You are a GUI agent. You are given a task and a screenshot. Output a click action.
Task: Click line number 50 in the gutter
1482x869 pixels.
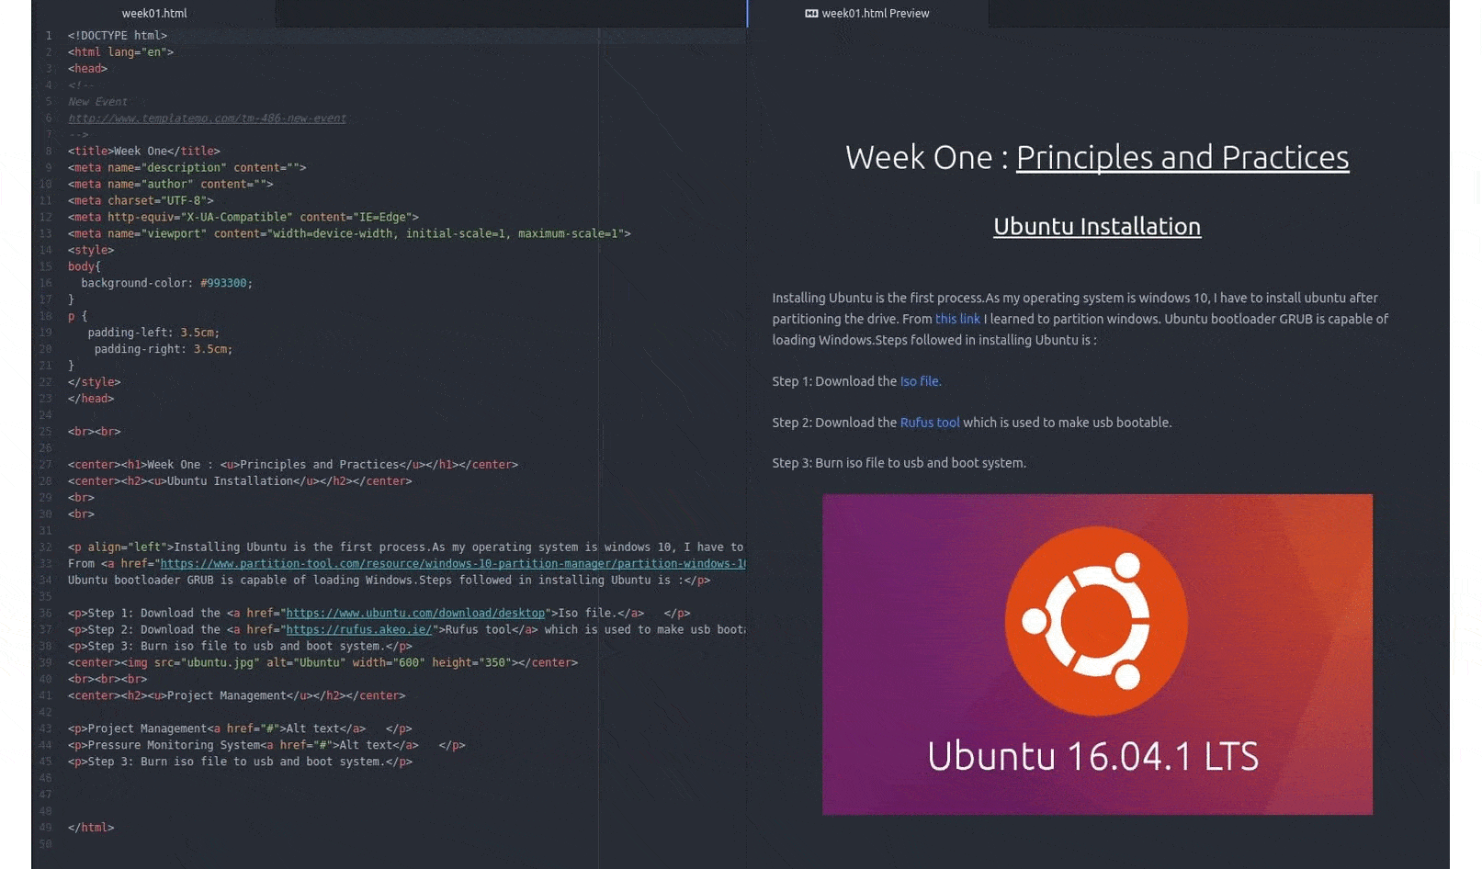(x=46, y=844)
